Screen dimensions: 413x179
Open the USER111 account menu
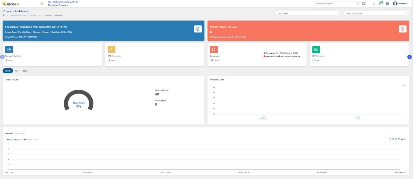click(401, 4)
